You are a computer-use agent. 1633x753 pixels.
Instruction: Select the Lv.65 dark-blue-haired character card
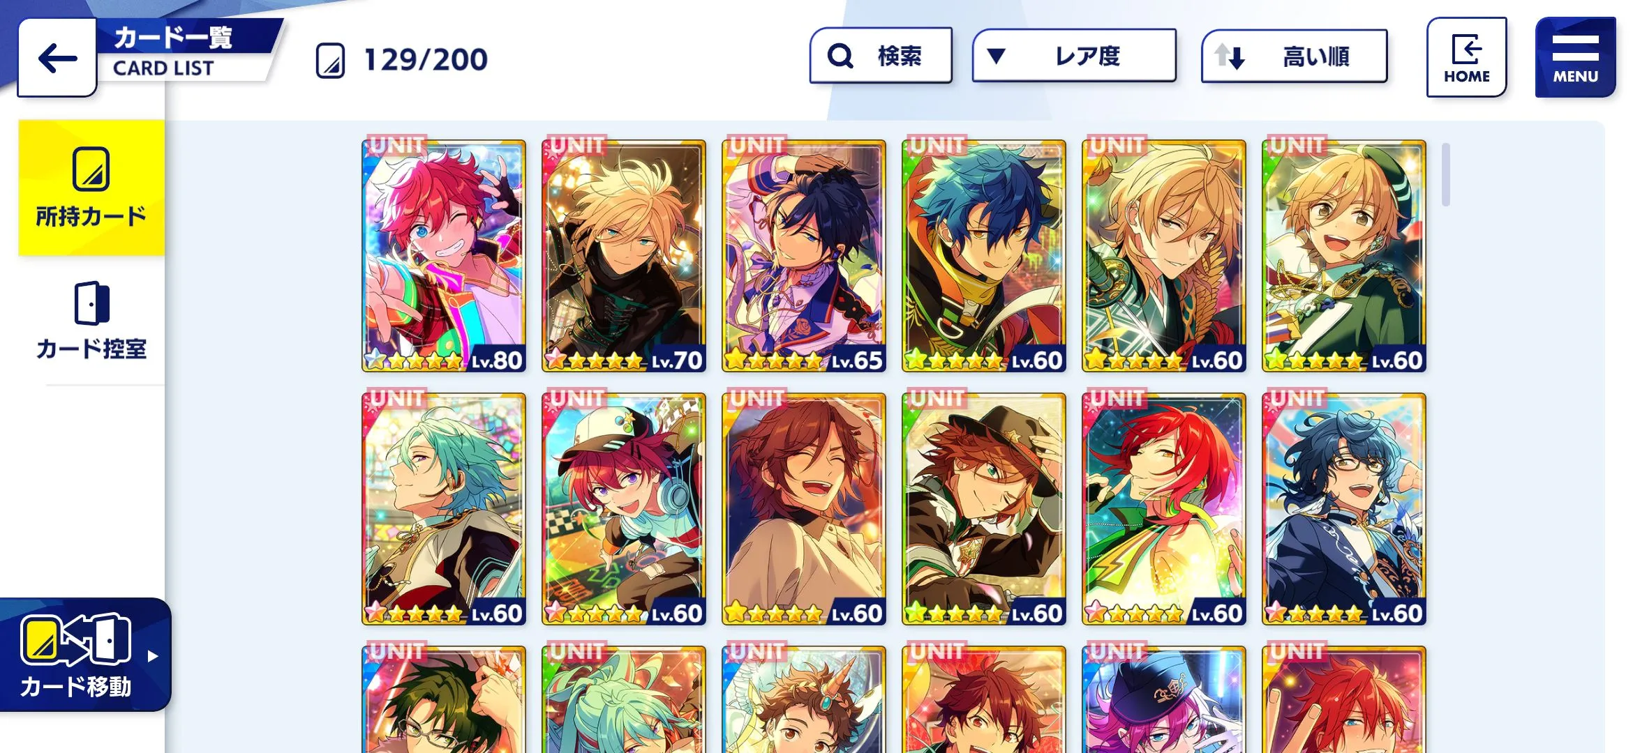(804, 256)
